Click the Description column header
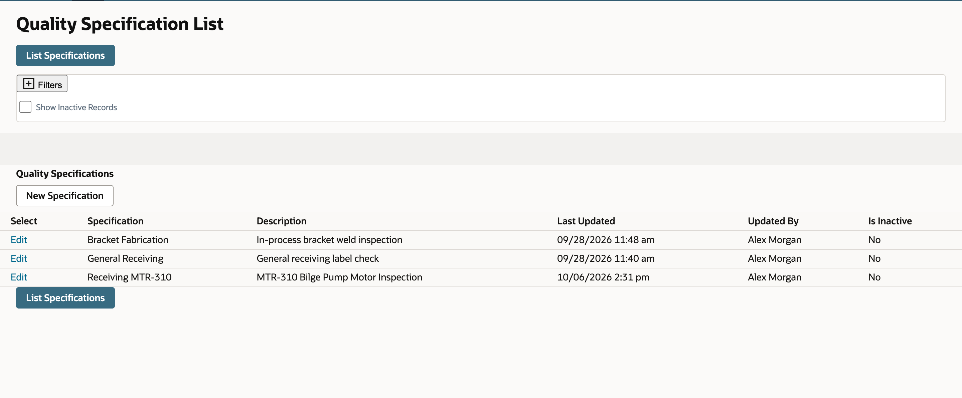Screen dimensions: 962x398 click(x=282, y=221)
